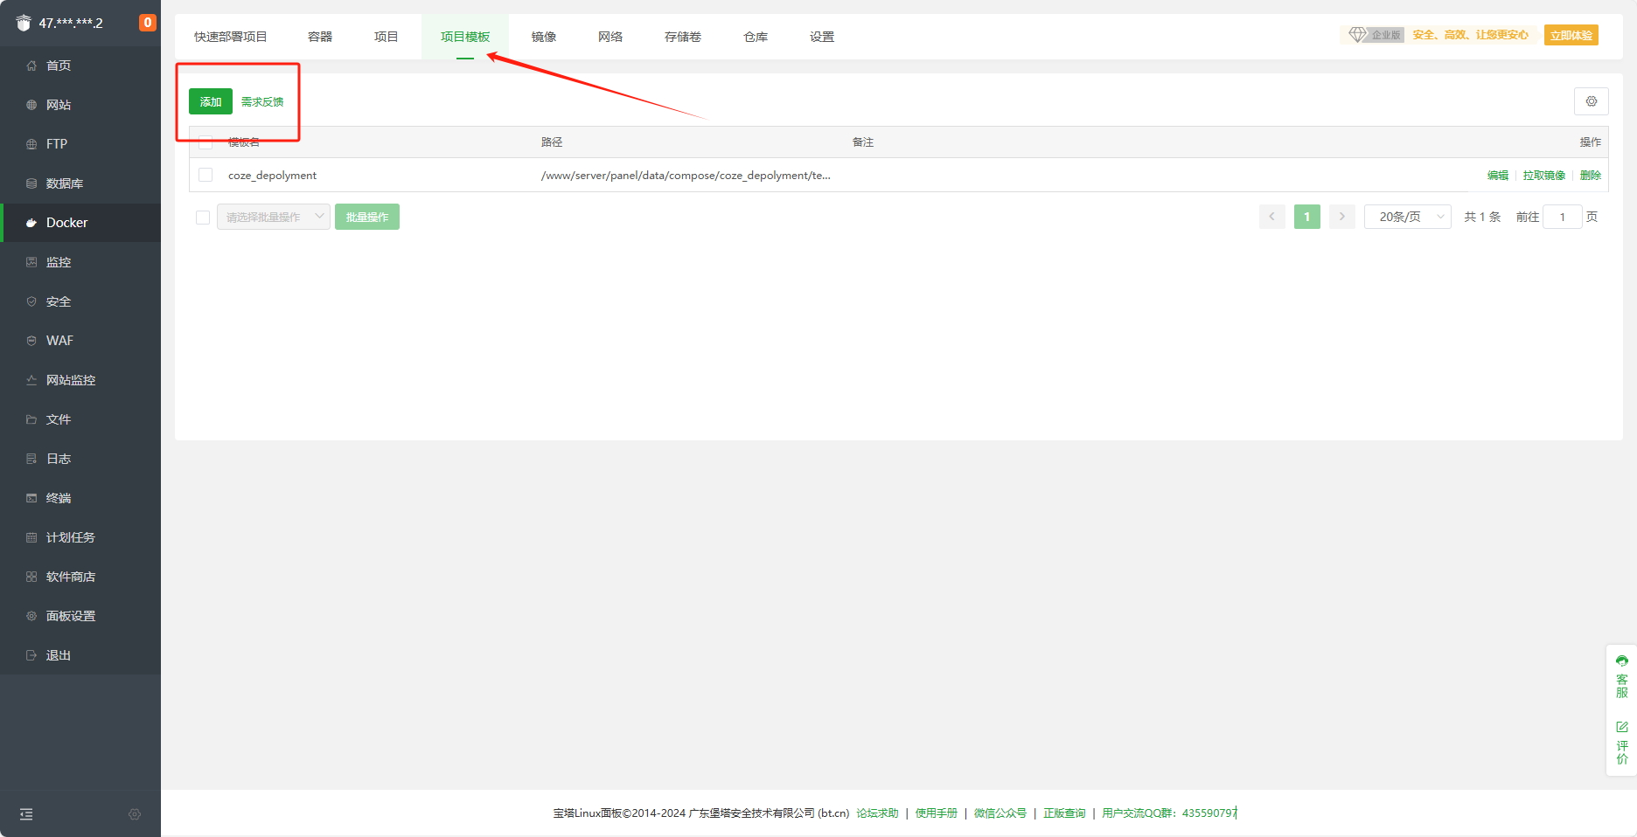Open the FTP icon in sidebar
This screenshot has height=837, width=1637.
31,144
